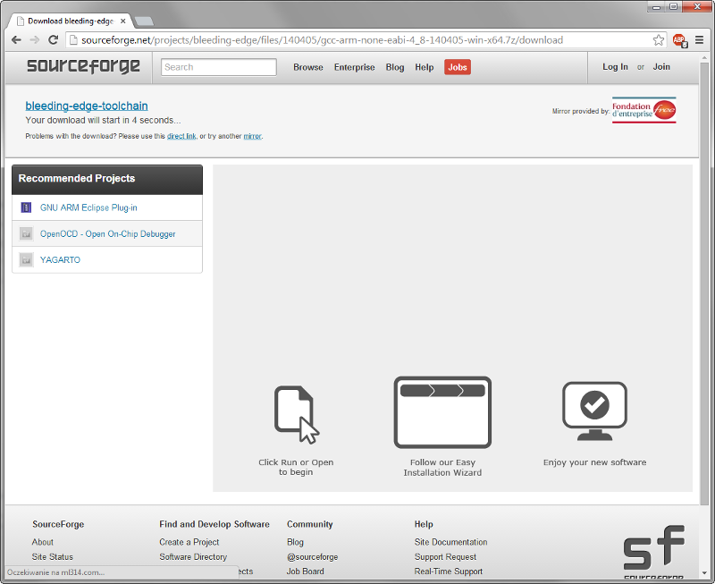715x584 pixels.
Task: Open the Site Status footer link
Action: click(x=53, y=556)
